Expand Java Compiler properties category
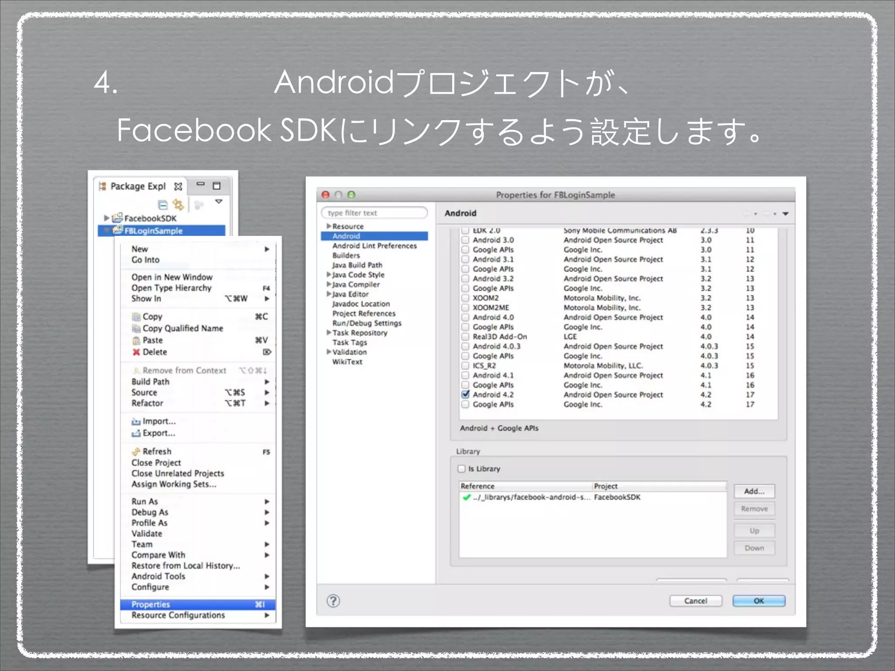 click(x=329, y=284)
